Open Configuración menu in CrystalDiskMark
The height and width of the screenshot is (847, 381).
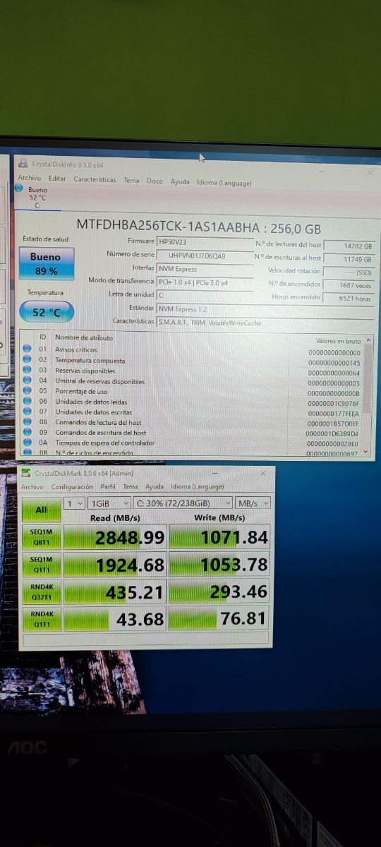click(72, 486)
